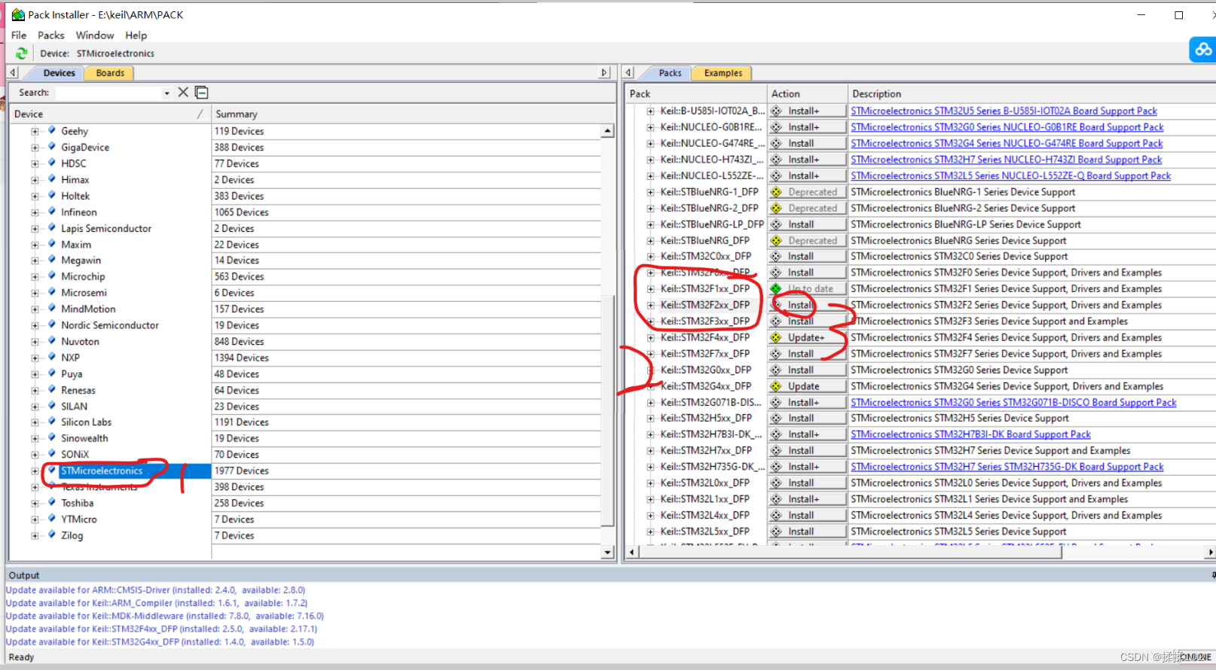The image size is (1216, 670).
Task: Click the left arrow beside Packs tab
Action: 629,72
